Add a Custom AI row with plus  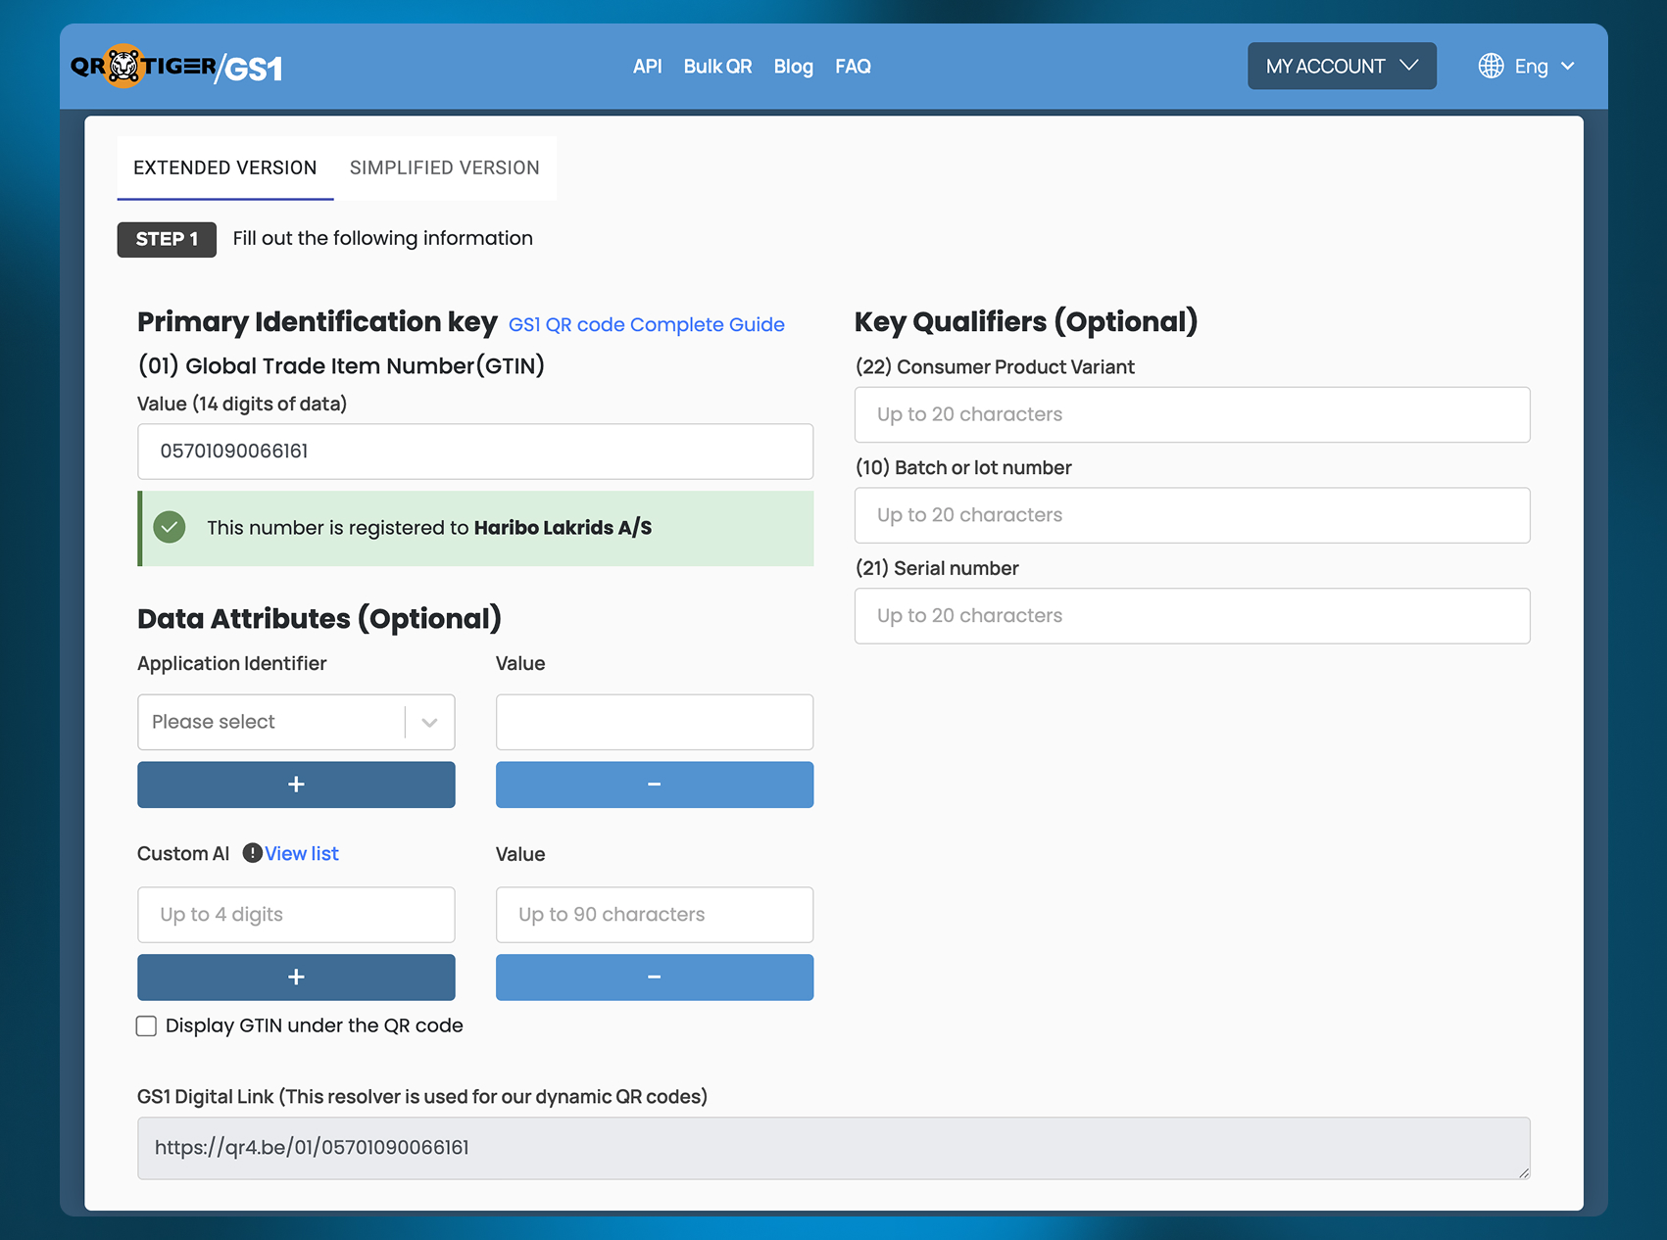tap(296, 978)
